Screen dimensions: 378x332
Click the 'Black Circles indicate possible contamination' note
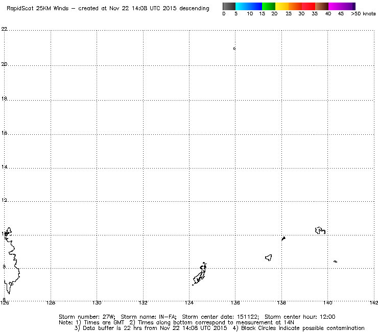click(x=299, y=328)
